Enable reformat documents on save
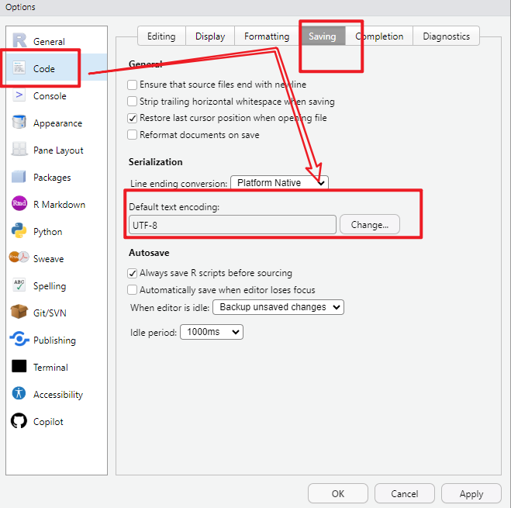Image resolution: width=511 pixels, height=508 pixels. tap(133, 135)
